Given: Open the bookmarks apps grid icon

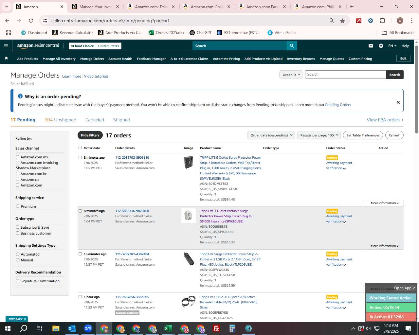Looking at the screenshot, I should (9, 33).
